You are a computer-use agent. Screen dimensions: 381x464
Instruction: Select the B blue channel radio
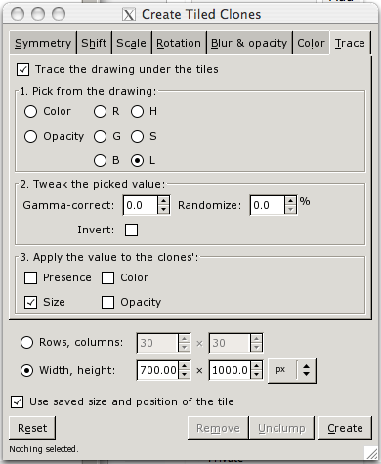(x=100, y=161)
